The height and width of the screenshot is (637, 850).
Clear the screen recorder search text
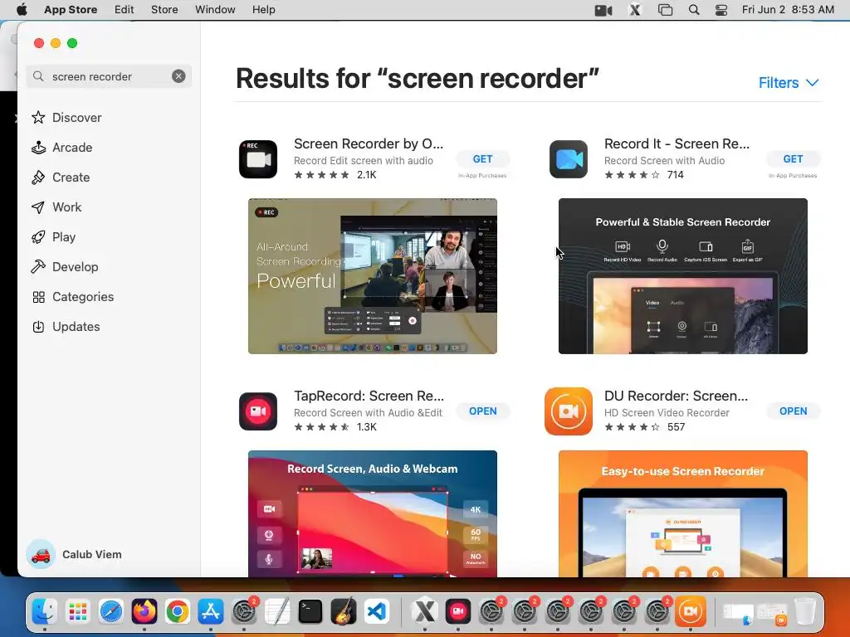coord(178,76)
